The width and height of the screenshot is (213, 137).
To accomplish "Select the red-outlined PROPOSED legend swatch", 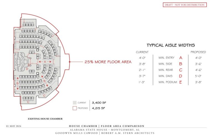I will [x=75, y=108].
